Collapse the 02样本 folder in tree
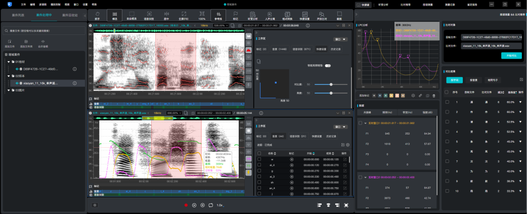 (x=9, y=76)
